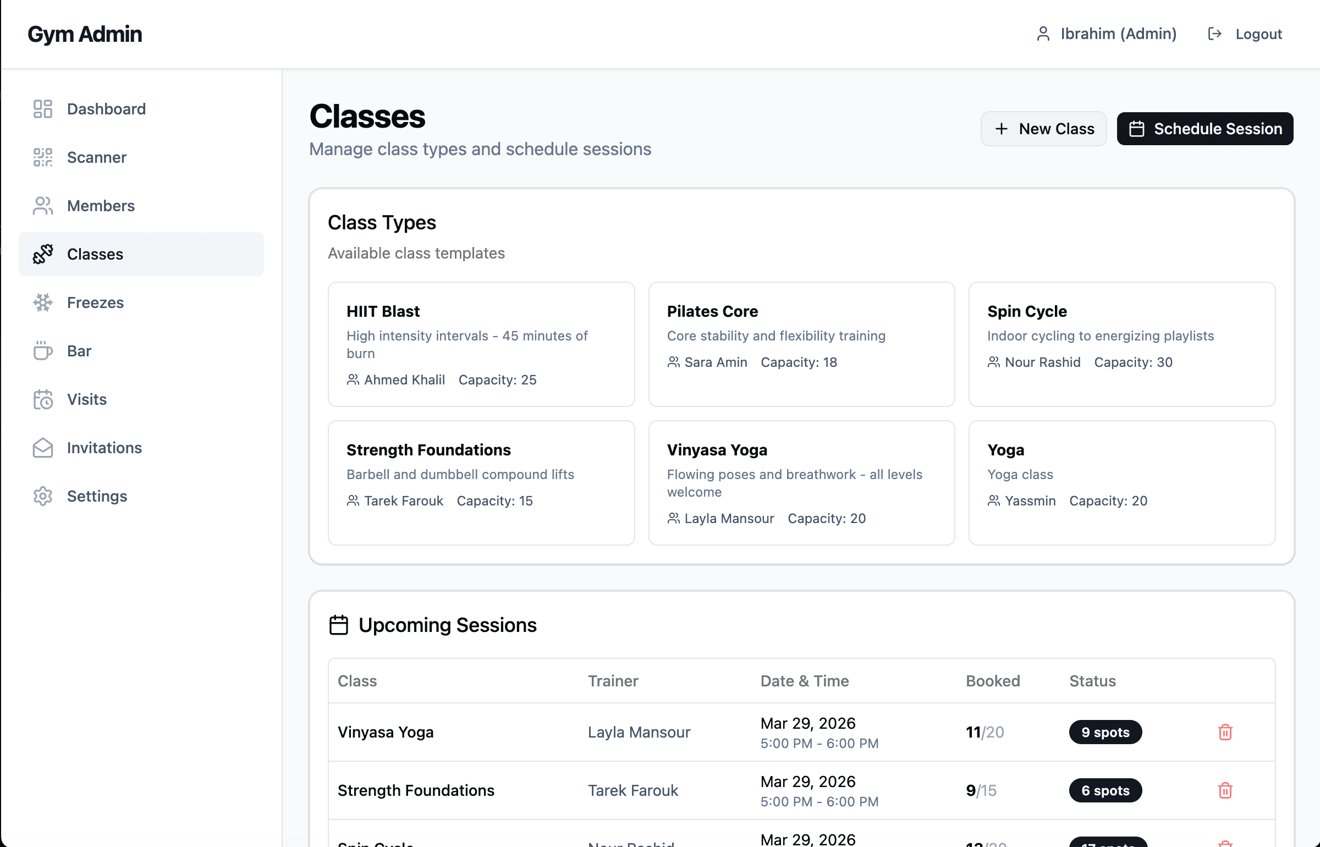Open the Bar cup icon
This screenshot has height=847, width=1320.
click(x=43, y=351)
